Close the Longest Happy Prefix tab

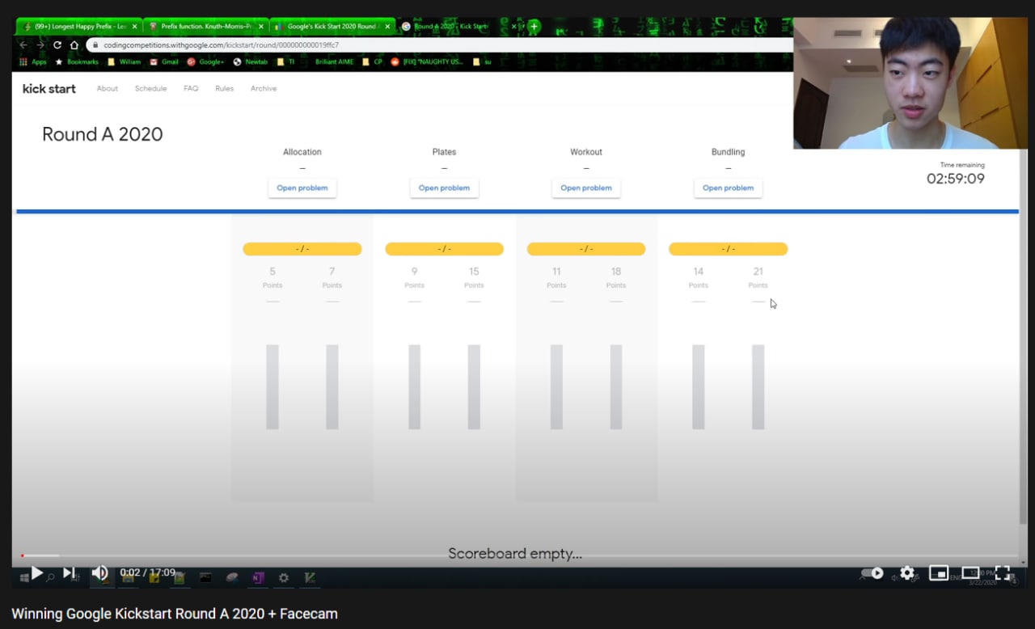point(134,27)
